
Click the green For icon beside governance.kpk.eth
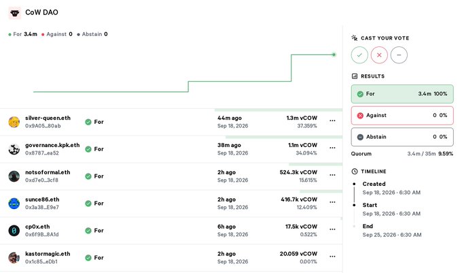[x=88, y=149]
